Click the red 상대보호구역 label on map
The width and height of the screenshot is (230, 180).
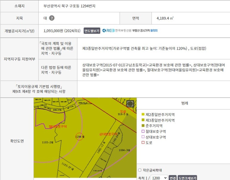(108, 134)
